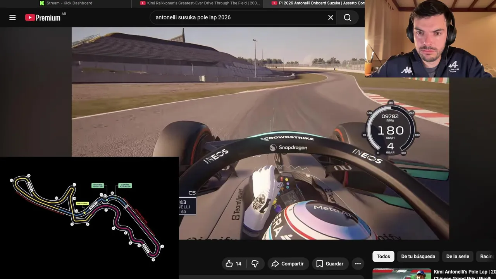496x279 pixels.
Task: Dislike the video thumbs-down button
Action: [x=255, y=263]
